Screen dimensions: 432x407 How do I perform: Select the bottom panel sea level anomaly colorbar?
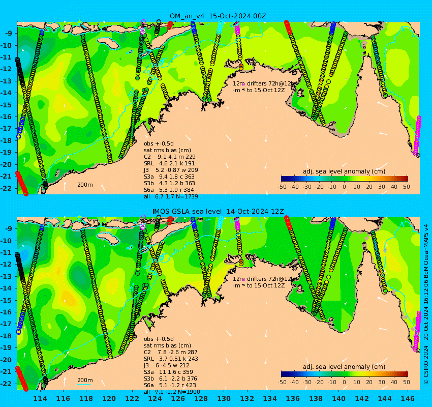[x=345, y=374]
